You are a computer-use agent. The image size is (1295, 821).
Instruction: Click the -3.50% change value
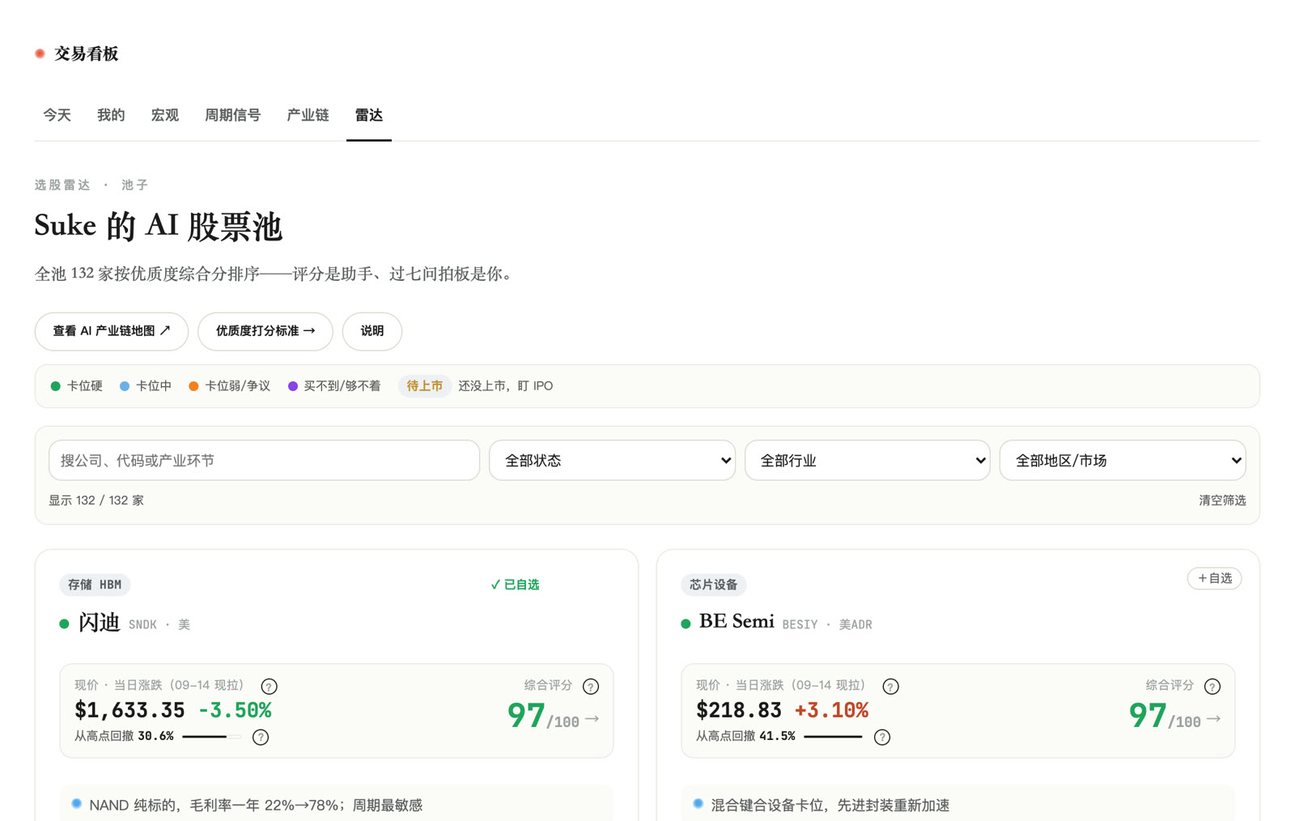point(235,710)
